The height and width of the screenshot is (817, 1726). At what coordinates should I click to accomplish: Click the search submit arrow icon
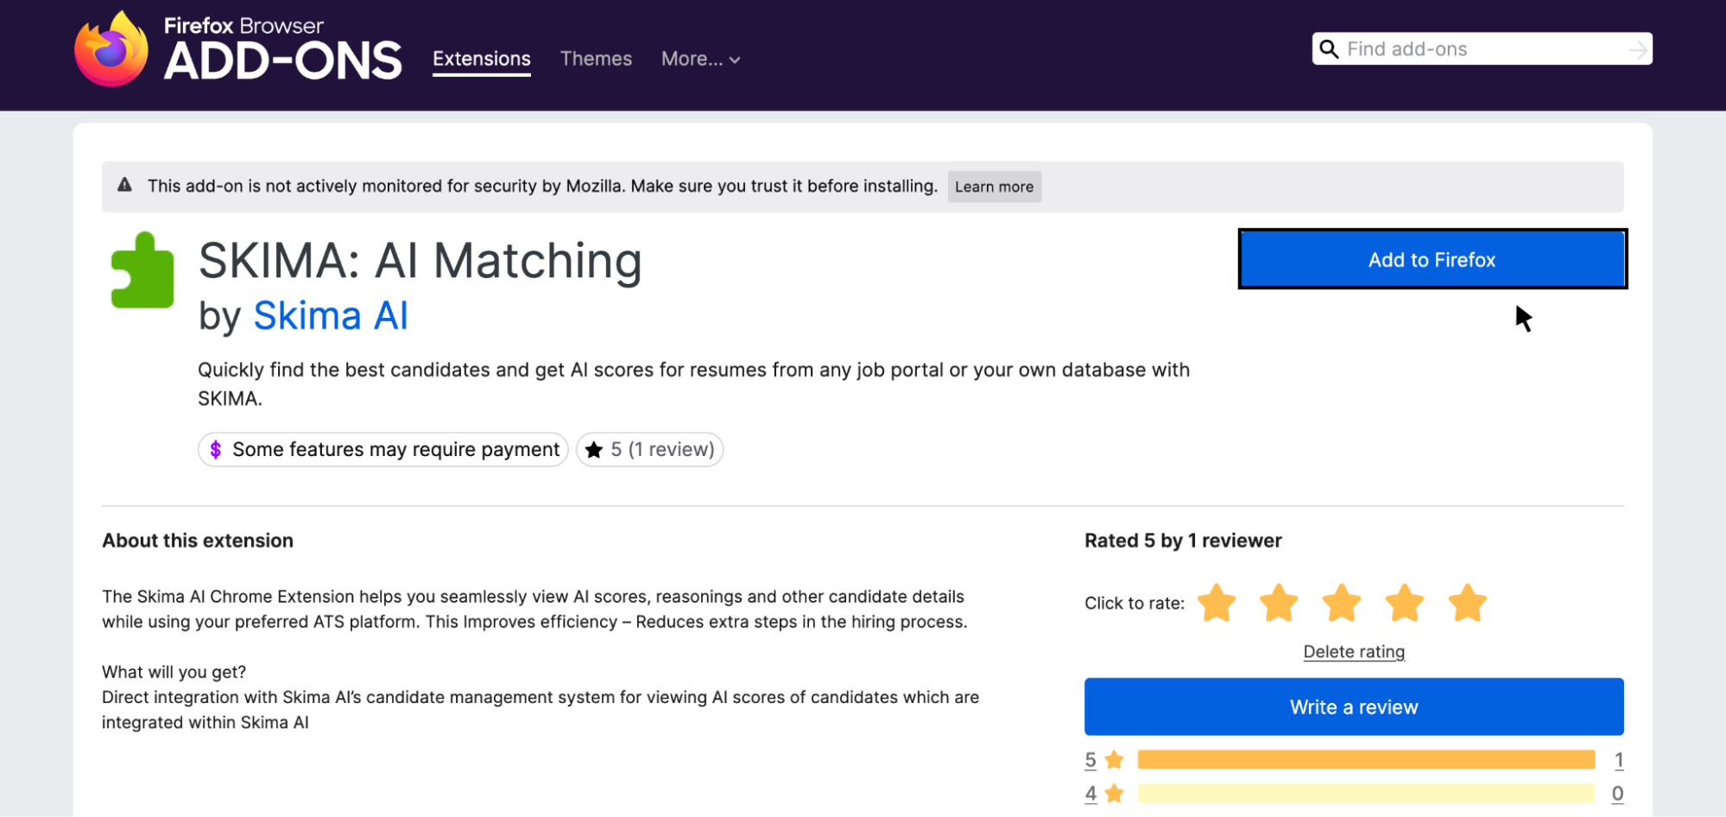pyautogui.click(x=1636, y=50)
